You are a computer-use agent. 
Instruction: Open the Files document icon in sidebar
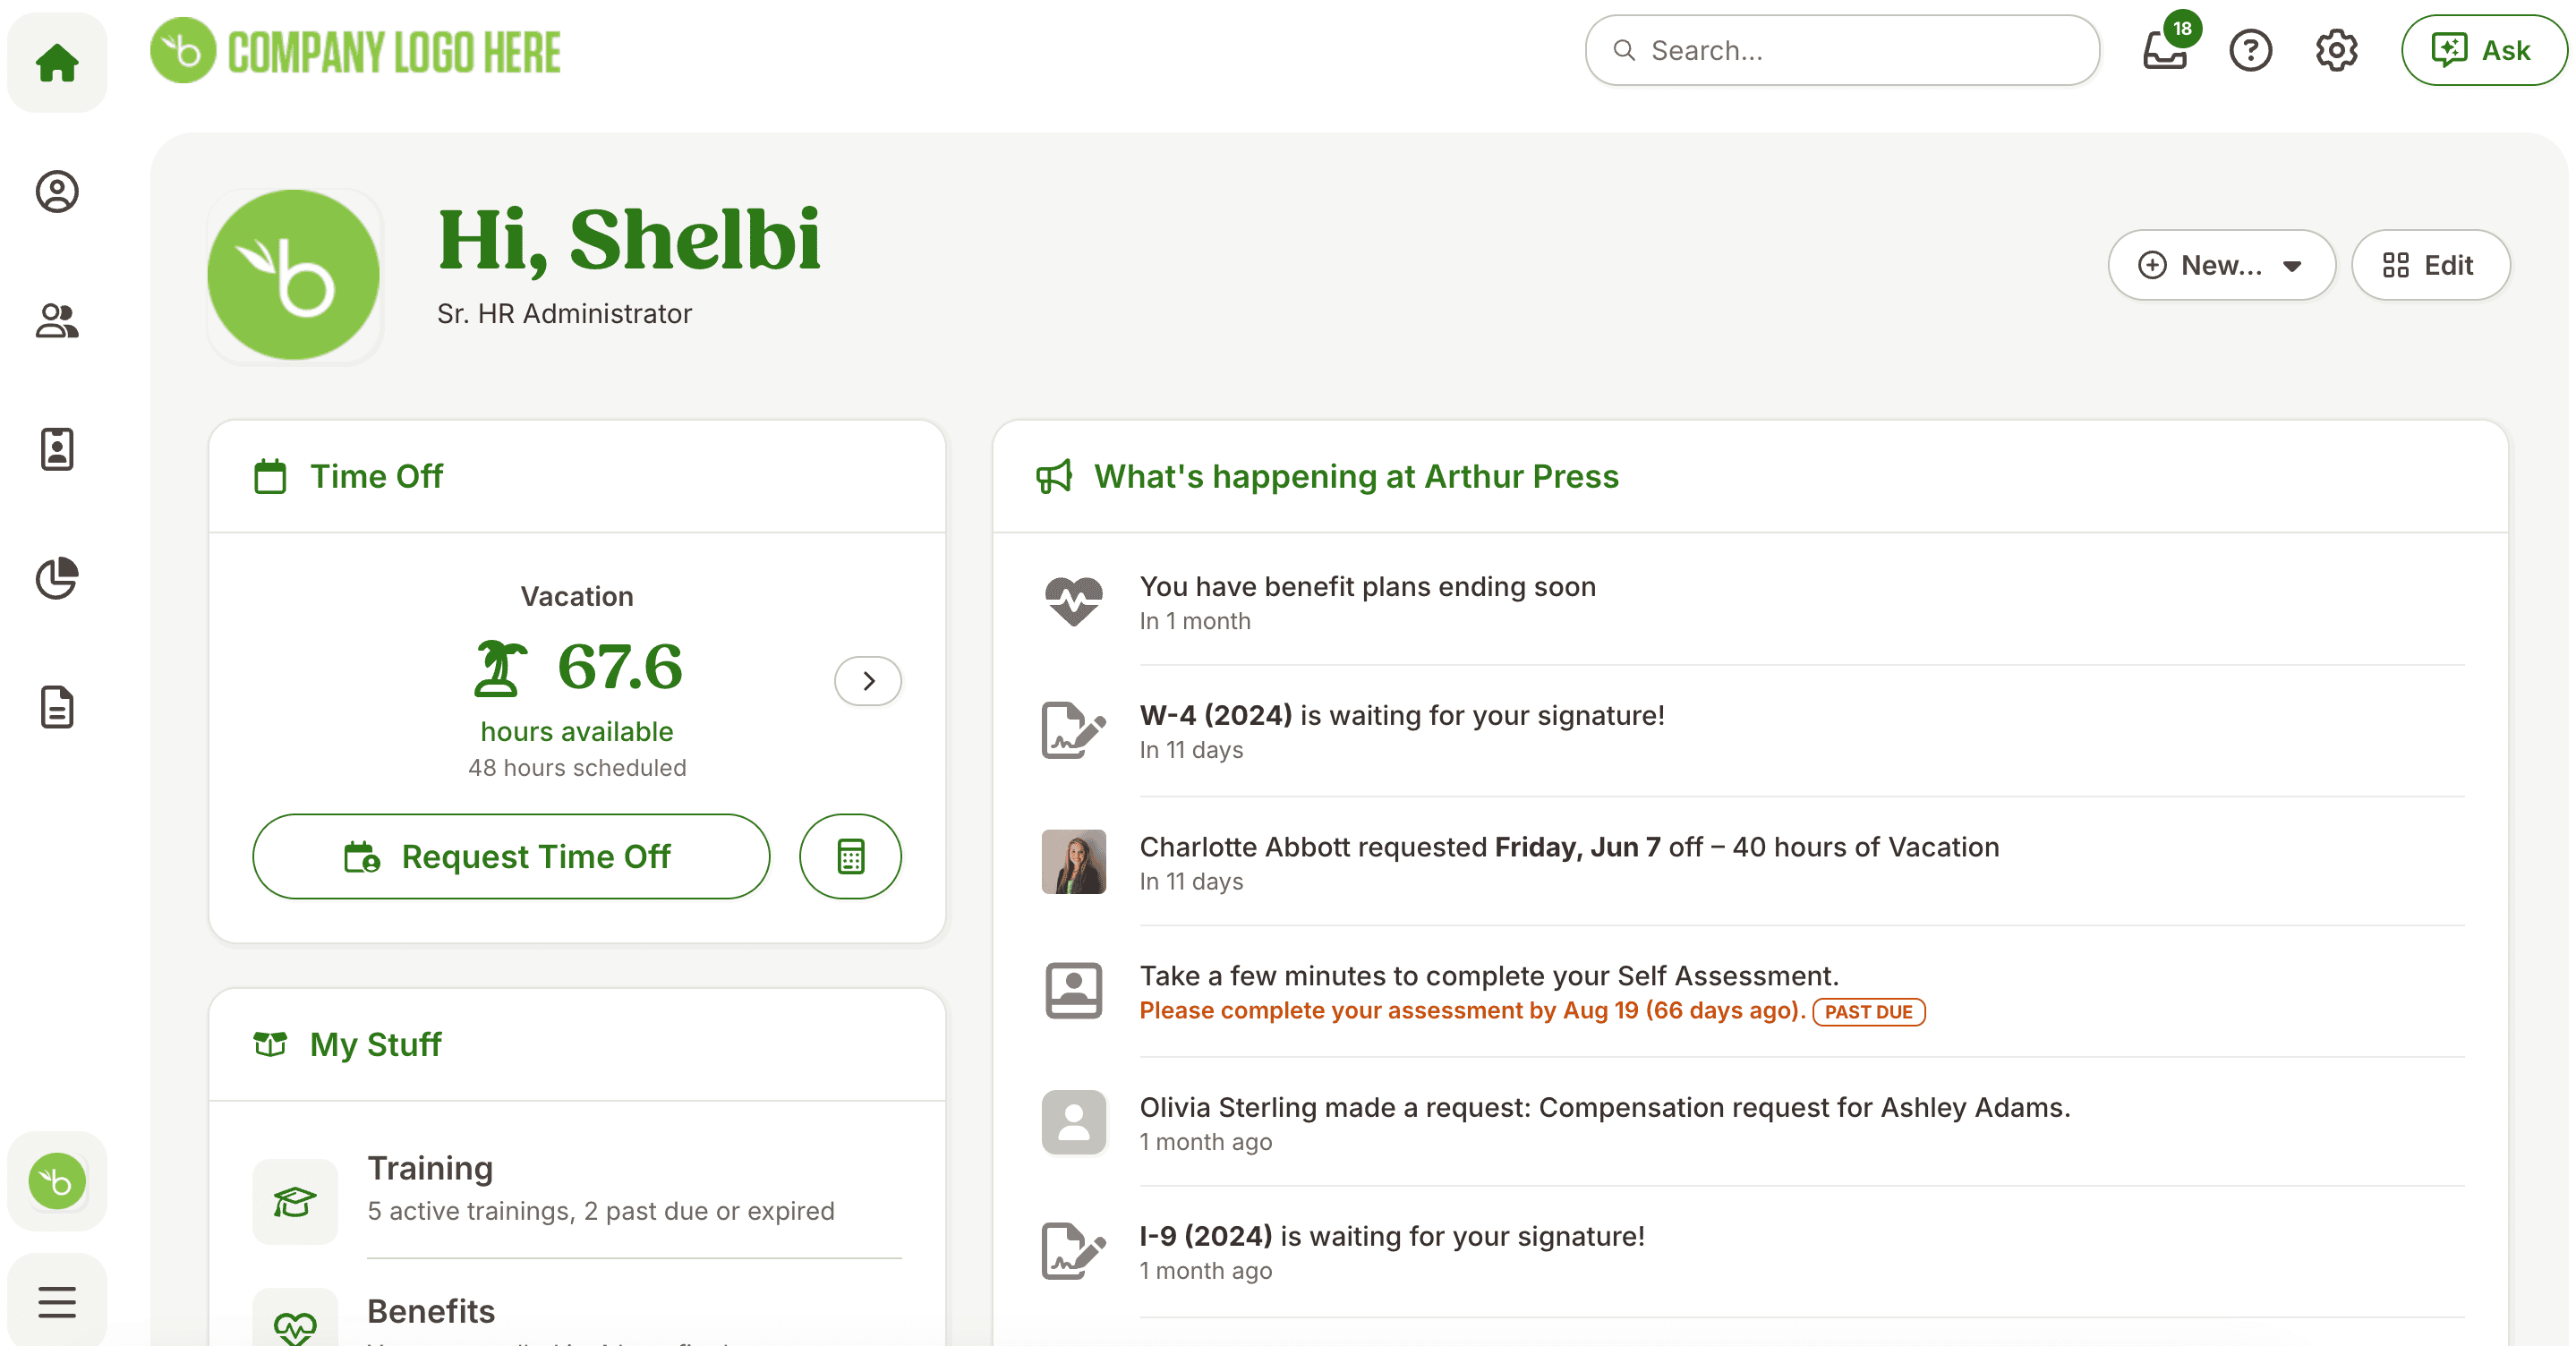57,707
